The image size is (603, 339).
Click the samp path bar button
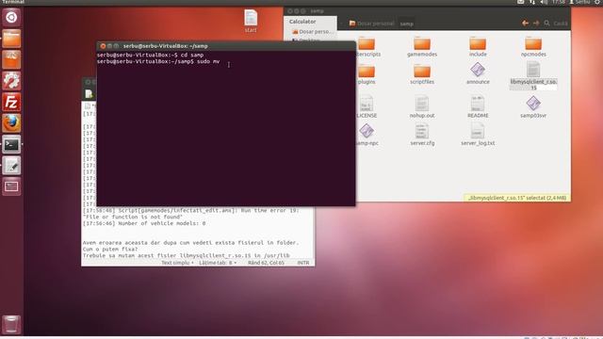tap(406, 24)
